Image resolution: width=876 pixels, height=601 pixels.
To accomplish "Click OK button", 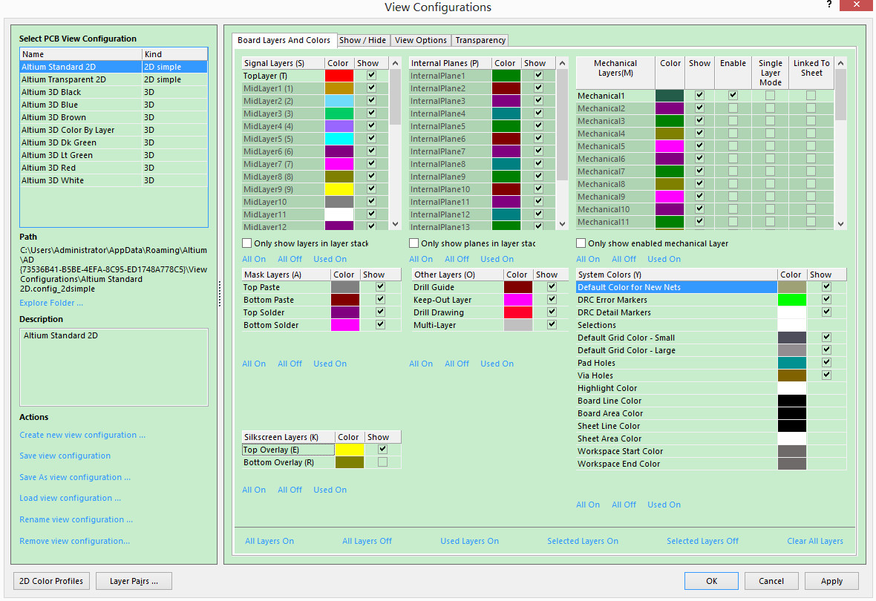I will [711, 581].
